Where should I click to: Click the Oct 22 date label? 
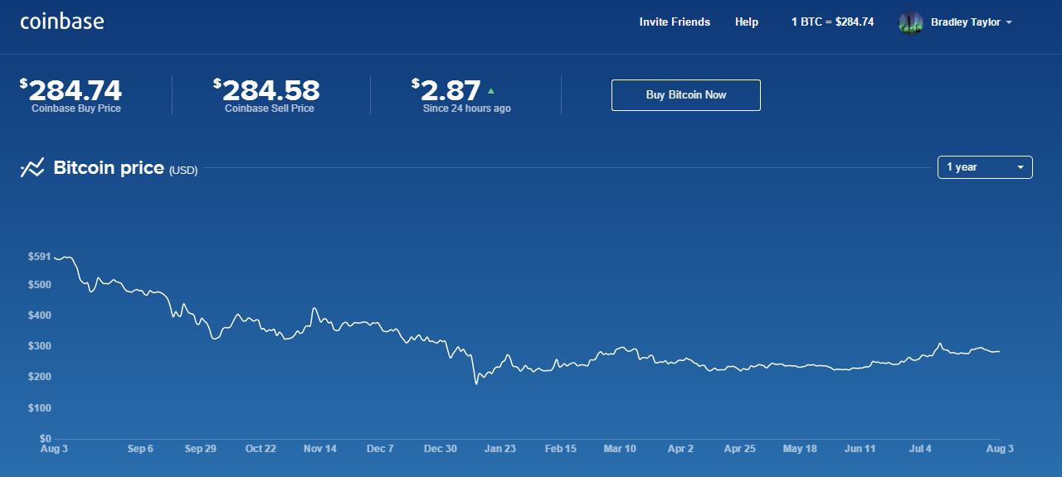(261, 449)
